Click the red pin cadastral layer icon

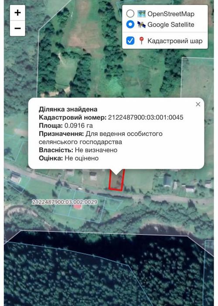click(x=141, y=41)
